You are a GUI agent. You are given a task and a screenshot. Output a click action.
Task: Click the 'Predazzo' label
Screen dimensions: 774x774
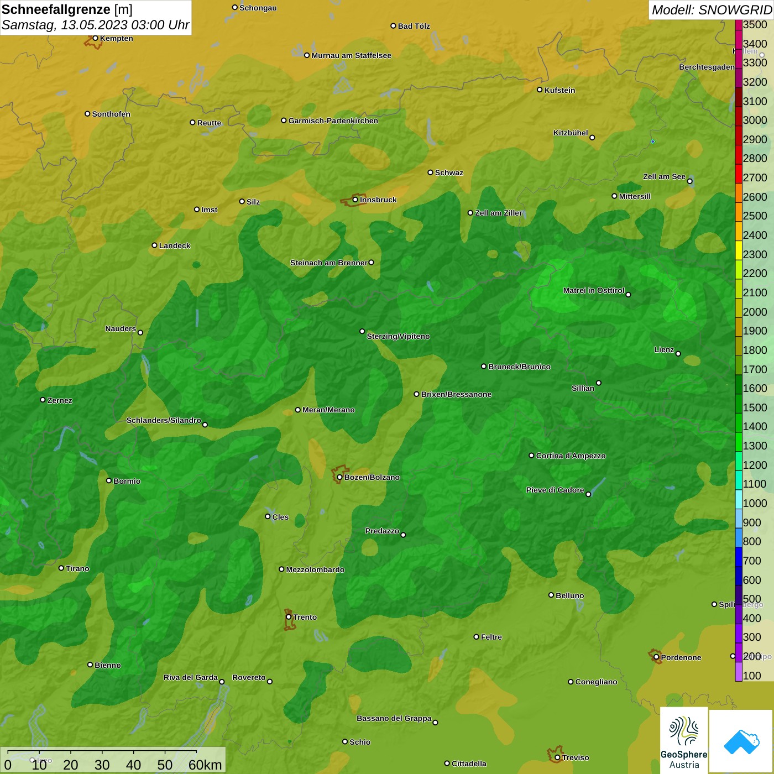pos(382,531)
